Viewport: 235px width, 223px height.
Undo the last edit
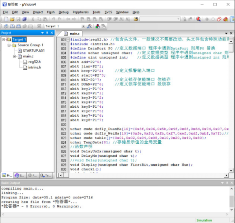click(x=53, y=19)
